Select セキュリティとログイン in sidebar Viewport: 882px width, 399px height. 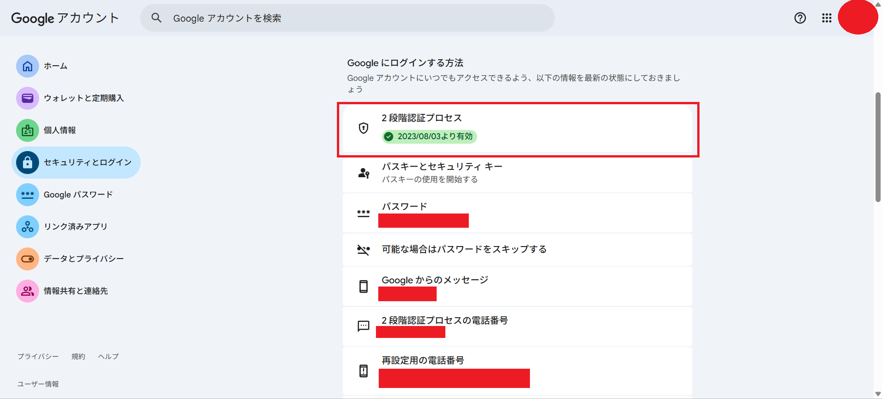click(76, 163)
